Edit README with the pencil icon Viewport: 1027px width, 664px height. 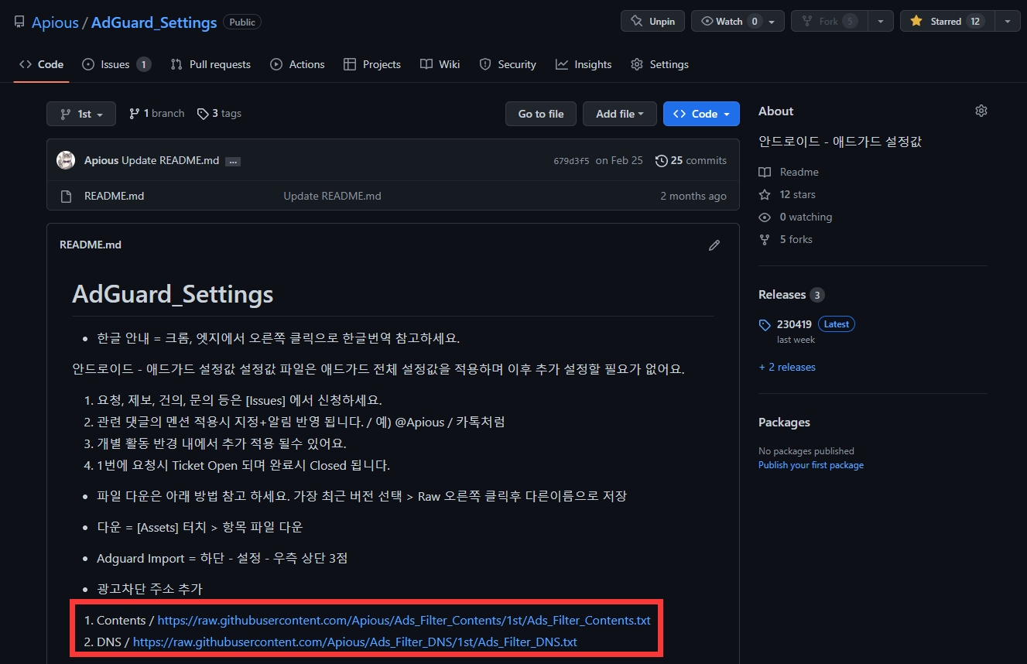coord(714,245)
